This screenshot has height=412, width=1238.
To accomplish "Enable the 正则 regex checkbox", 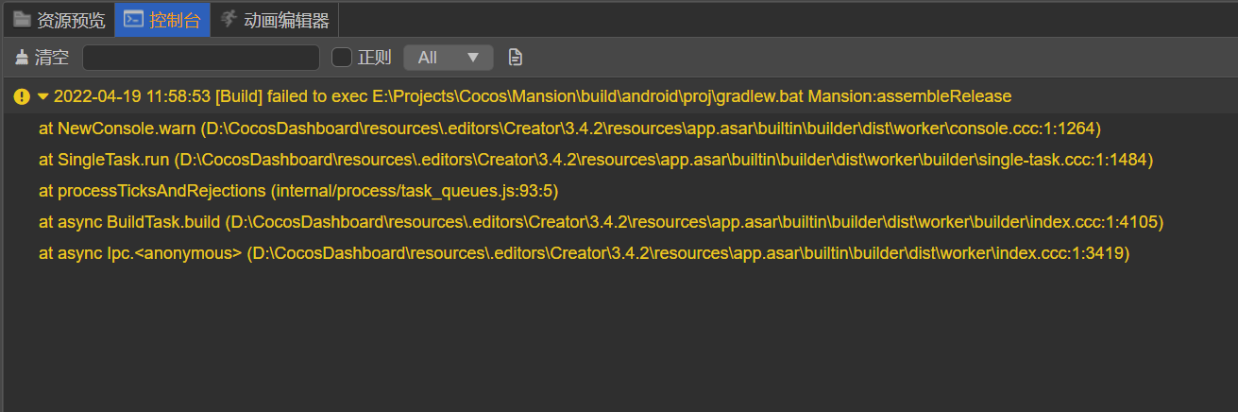I will pos(342,58).
